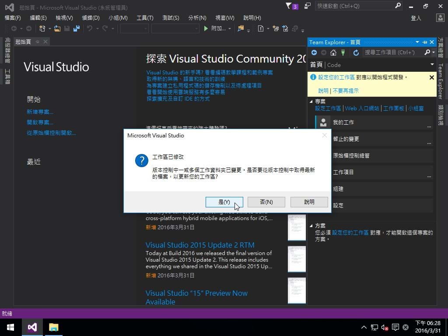Click the Web 入口網站 link
This screenshot has width=448, height=336.
[x=362, y=108]
